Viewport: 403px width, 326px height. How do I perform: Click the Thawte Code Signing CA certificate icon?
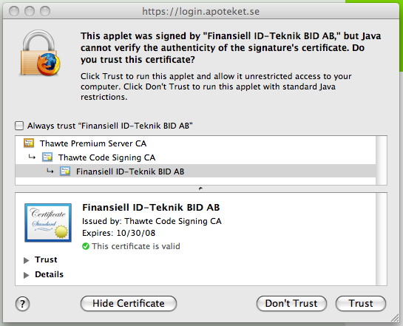(47, 157)
